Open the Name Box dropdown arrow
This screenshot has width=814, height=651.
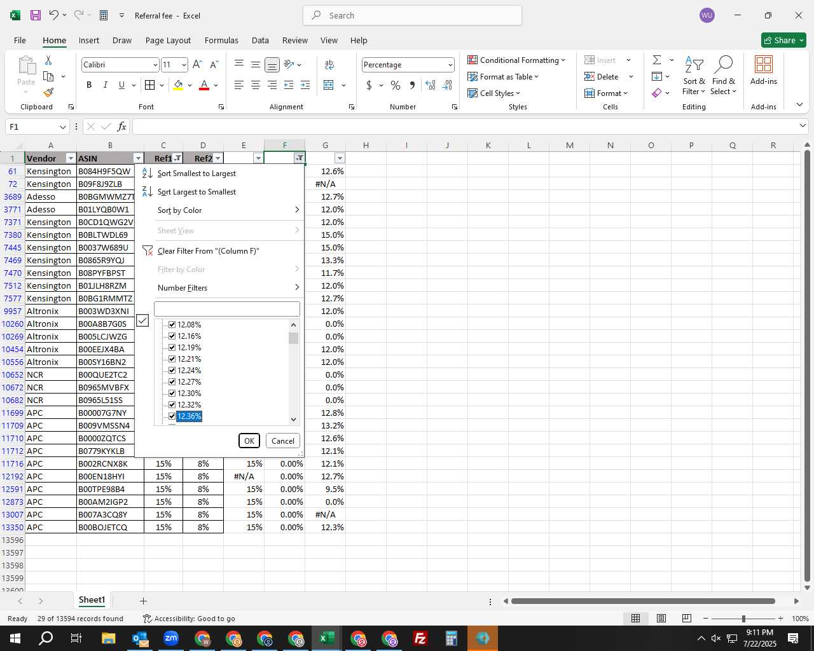pyautogui.click(x=62, y=127)
